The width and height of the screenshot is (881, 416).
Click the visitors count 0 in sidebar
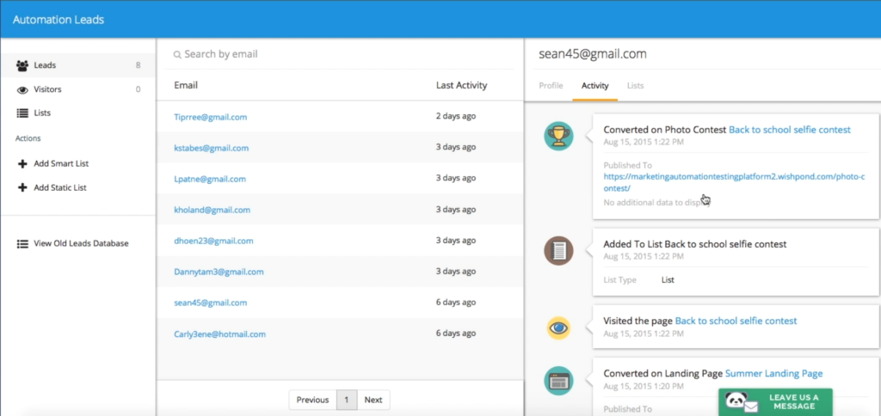pos(138,89)
